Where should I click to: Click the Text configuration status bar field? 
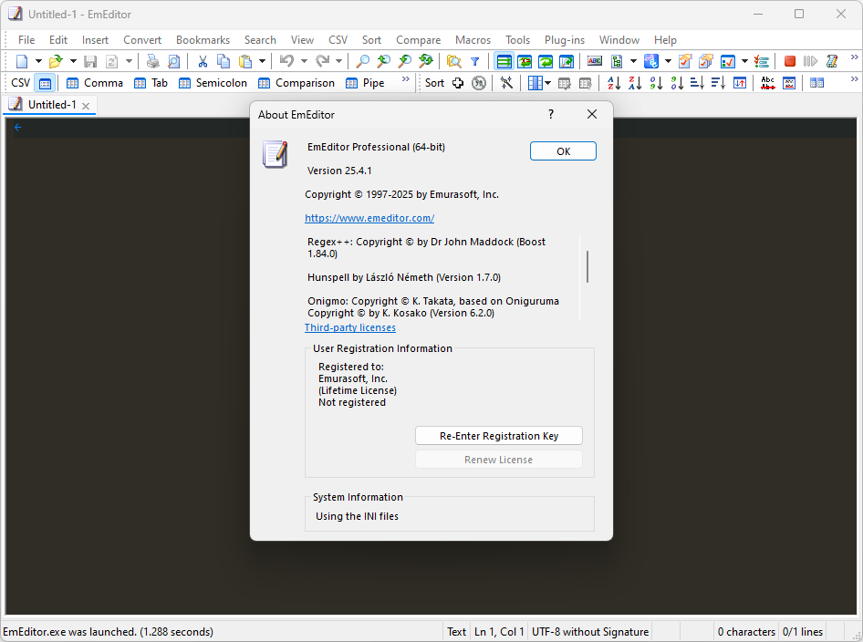456,632
